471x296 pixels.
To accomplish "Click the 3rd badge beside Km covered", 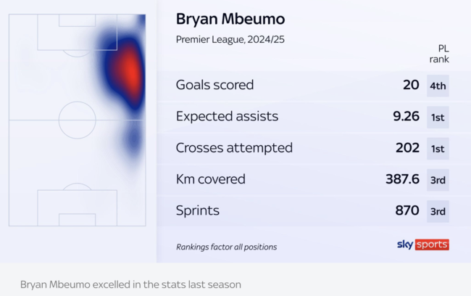I will [438, 180].
